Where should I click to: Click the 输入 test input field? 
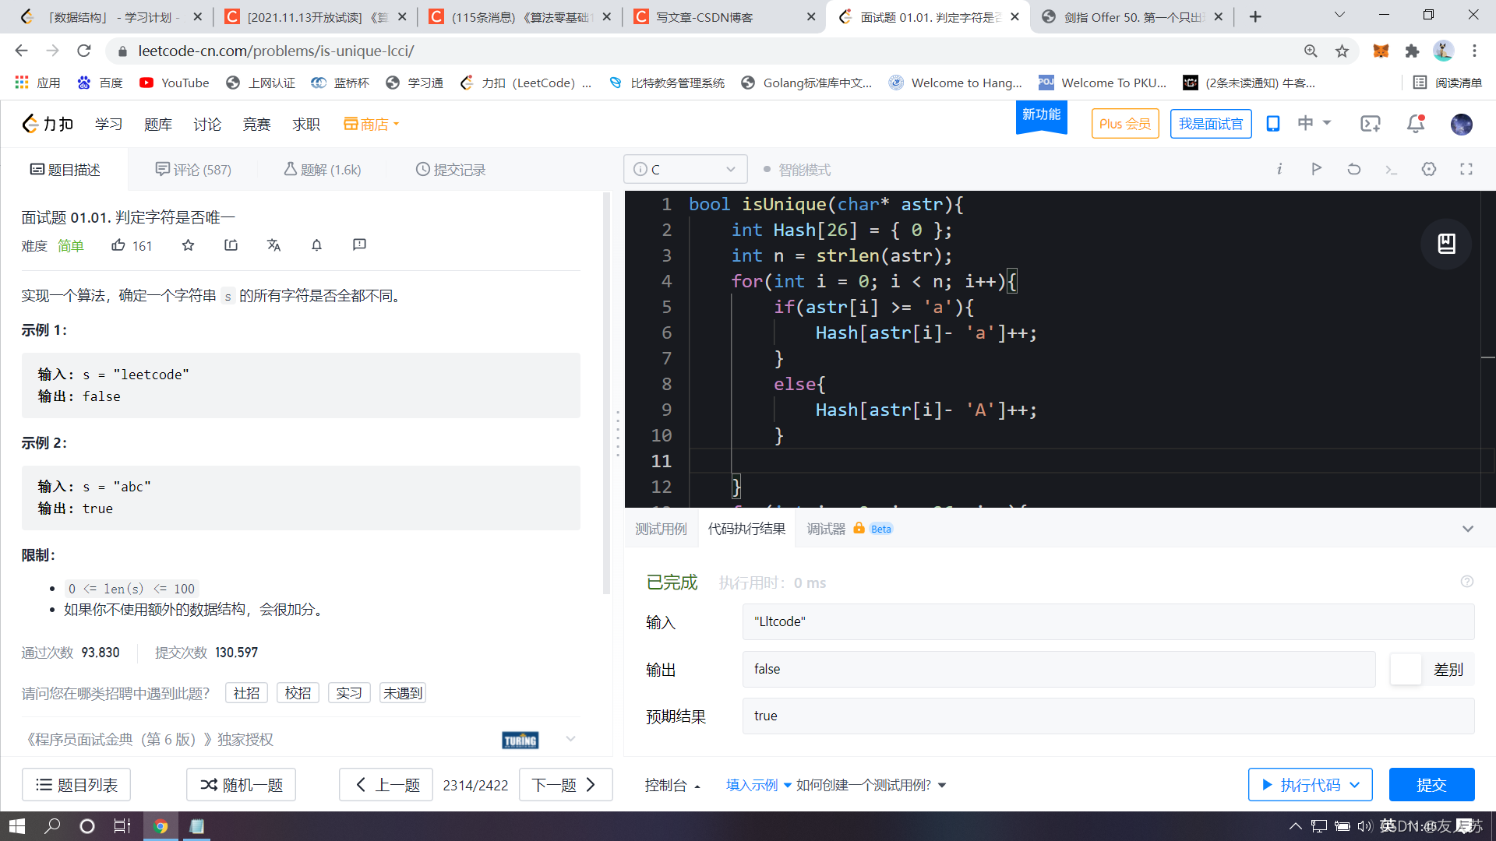[1107, 621]
